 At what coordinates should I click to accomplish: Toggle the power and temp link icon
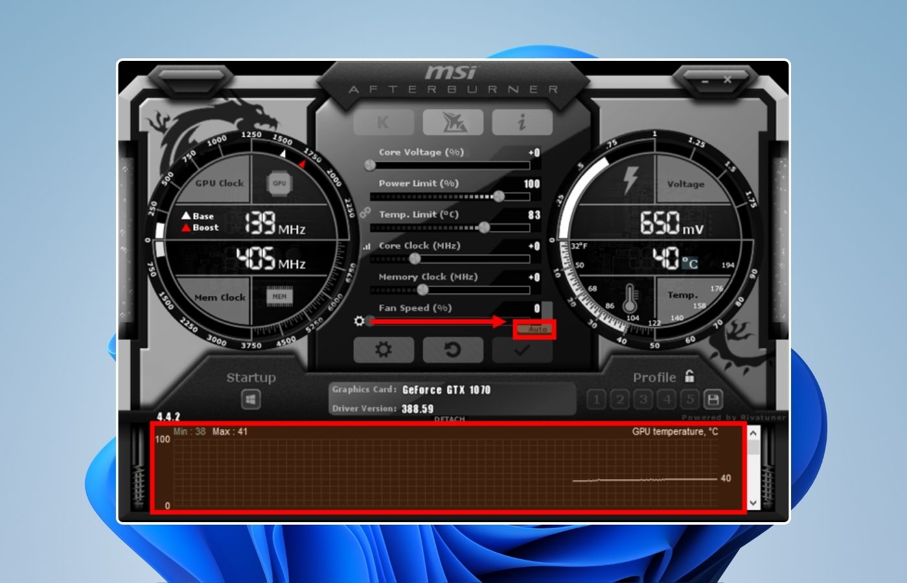[x=365, y=212]
